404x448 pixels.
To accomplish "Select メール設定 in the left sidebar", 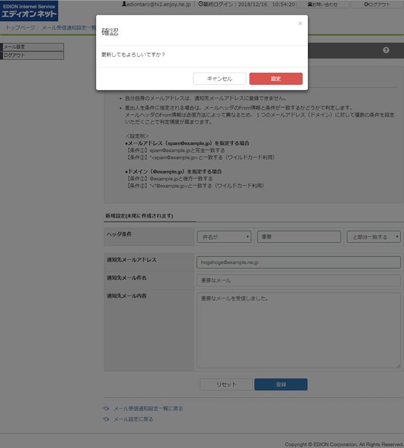I will coord(32,47).
